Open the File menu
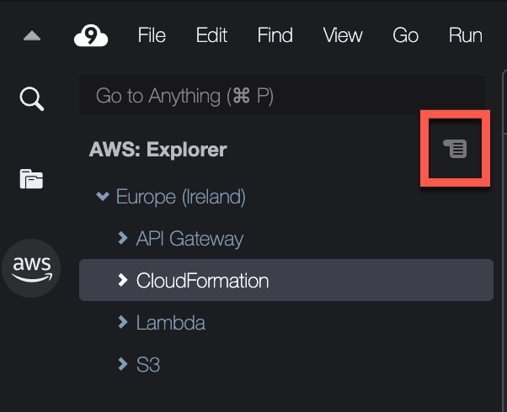 pyautogui.click(x=152, y=34)
